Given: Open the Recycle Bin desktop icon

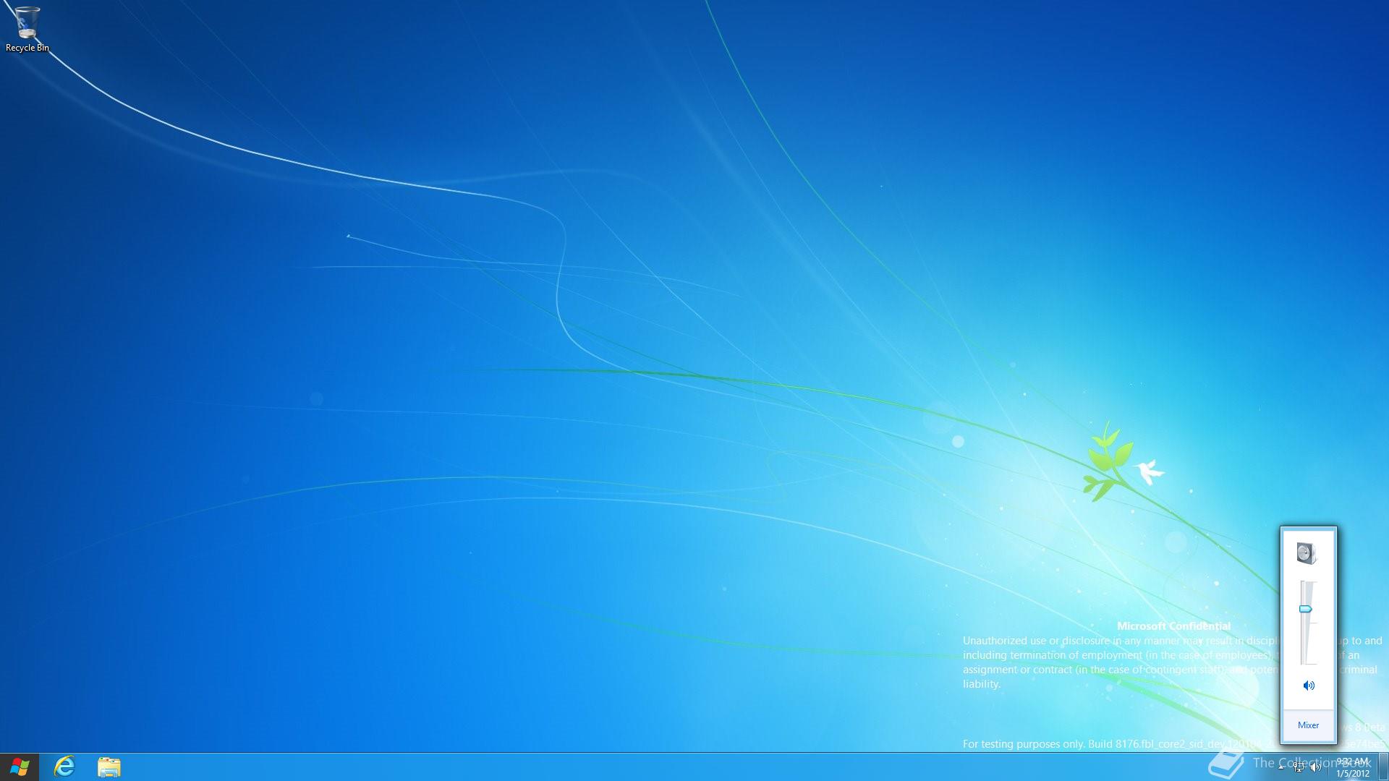Looking at the screenshot, I should tap(27, 29).
